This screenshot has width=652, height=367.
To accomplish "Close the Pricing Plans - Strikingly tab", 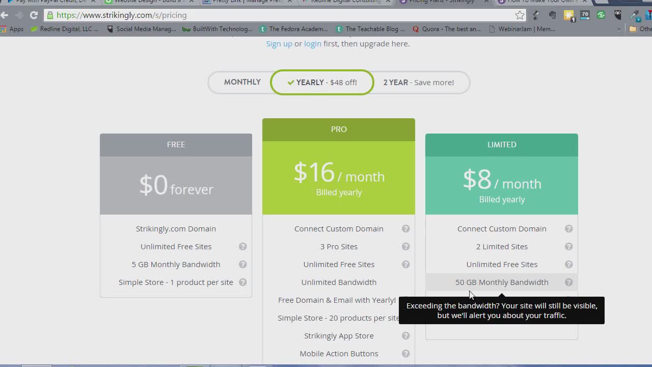I will [x=486, y=2].
